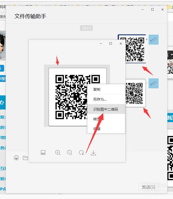Click the 文件传输助手 chat title

pyautogui.click(x=30, y=16)
